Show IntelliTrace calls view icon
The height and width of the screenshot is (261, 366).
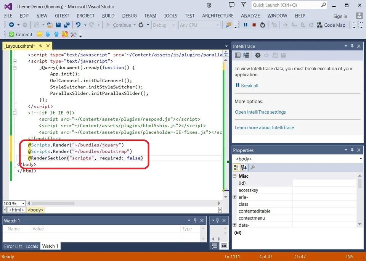[246, 55]
